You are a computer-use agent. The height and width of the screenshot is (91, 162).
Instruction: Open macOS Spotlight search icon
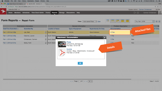coord(157,1)
